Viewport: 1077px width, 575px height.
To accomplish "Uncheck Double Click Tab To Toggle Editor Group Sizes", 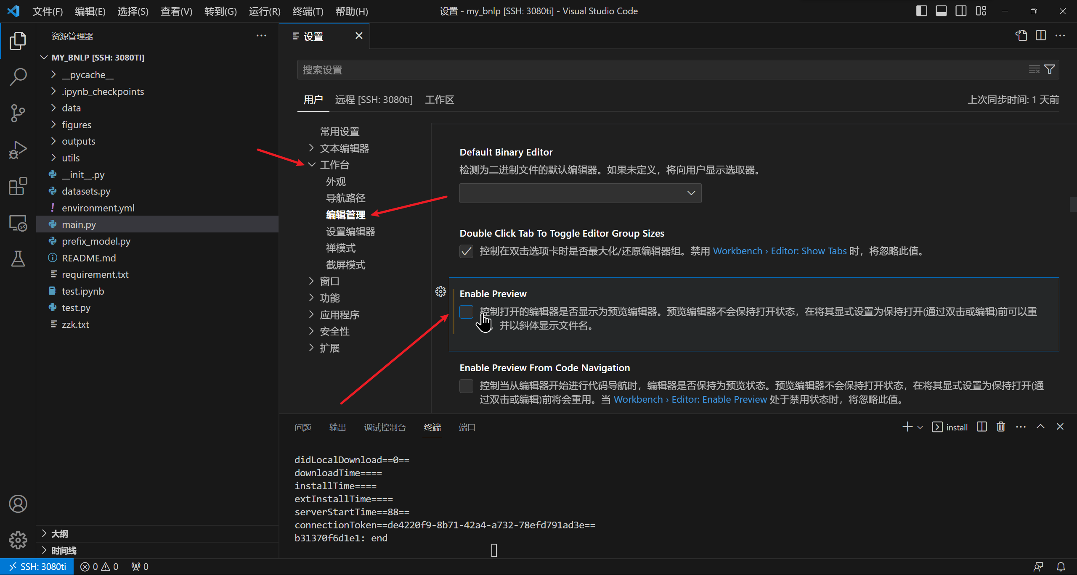I will coord(466,251).
